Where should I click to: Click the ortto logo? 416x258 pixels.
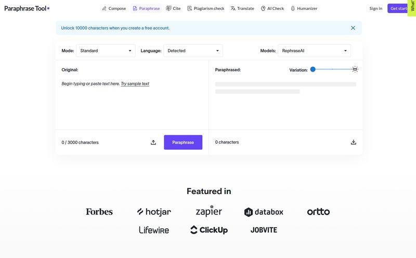point(318,212)
